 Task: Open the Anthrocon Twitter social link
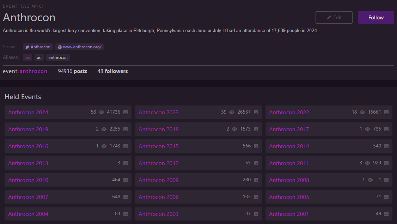38,47
